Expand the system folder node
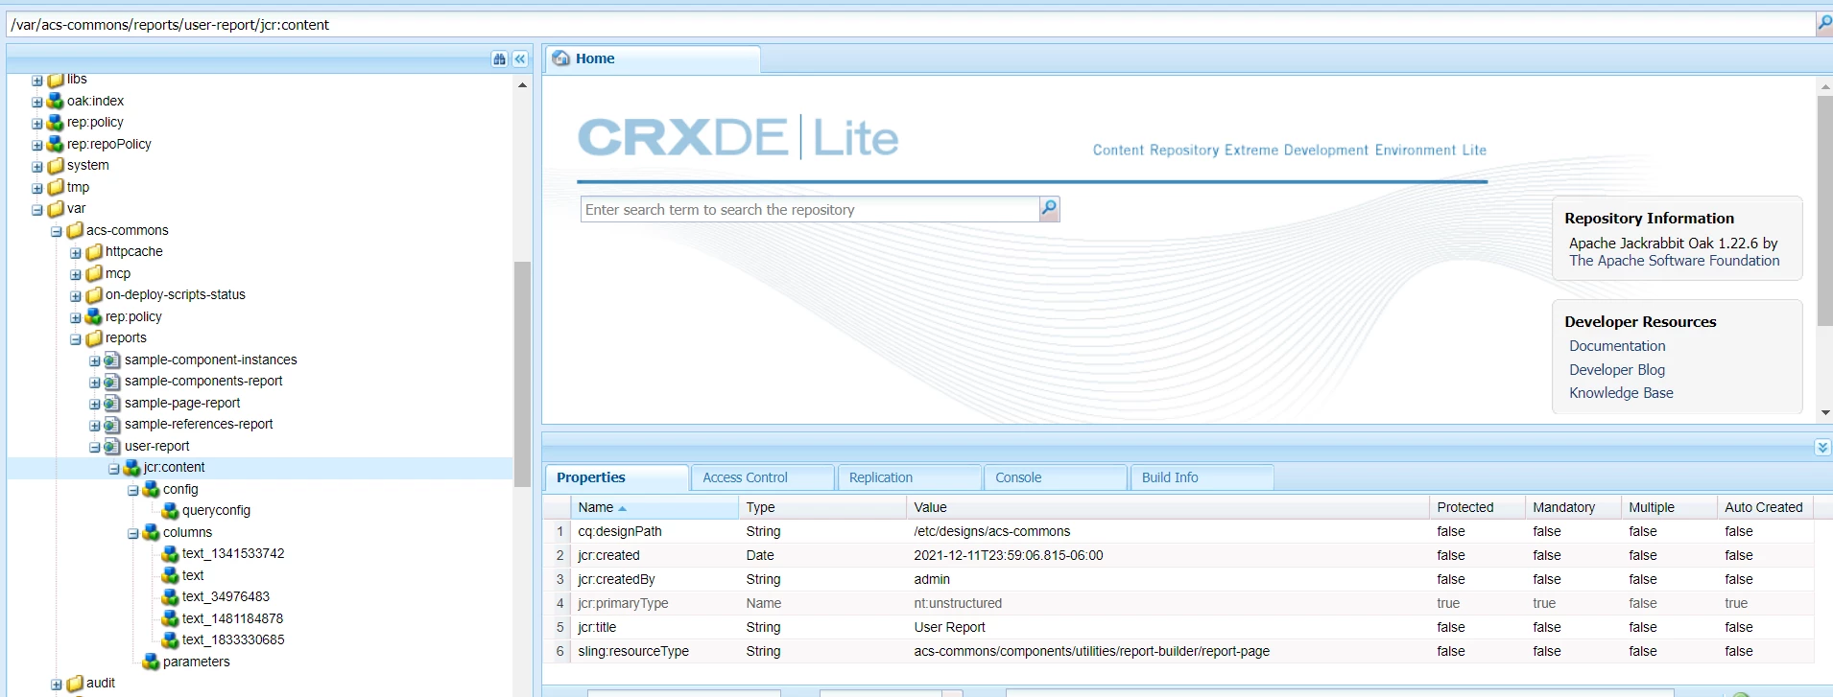The image size is (1833, 697). pyautogui.click(x=37, y=167)
